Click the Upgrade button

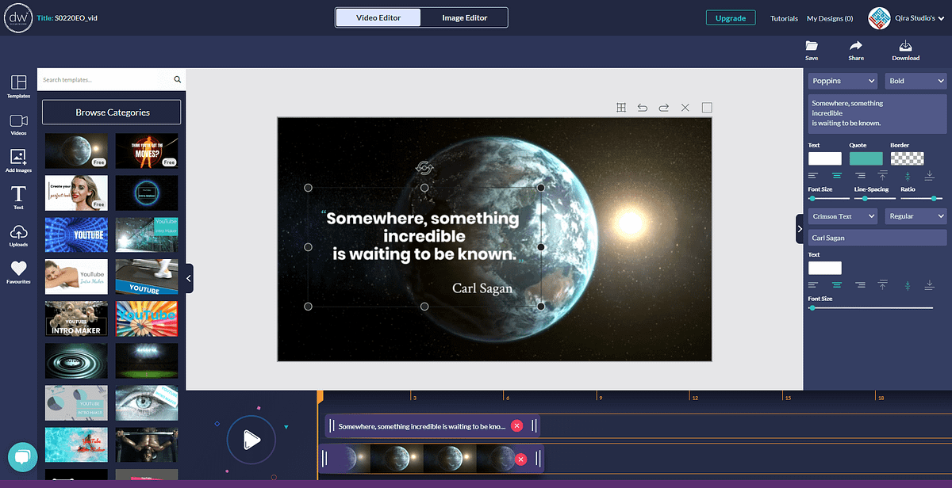[731, 18]
